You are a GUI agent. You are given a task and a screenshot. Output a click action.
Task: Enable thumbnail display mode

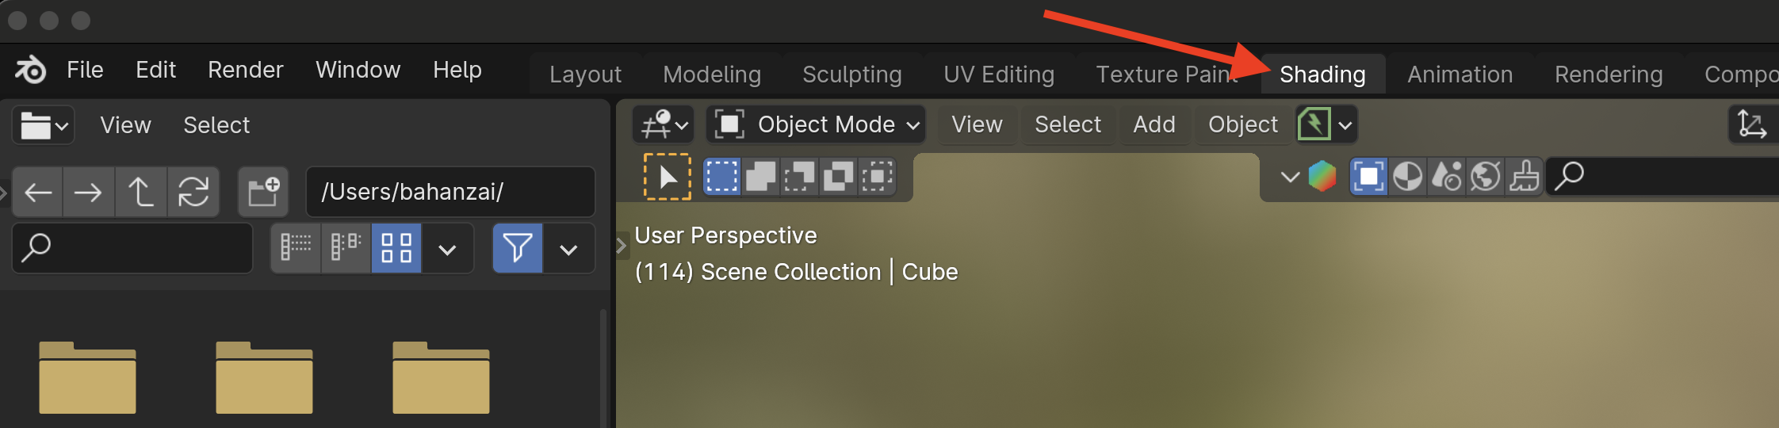point(396,248)
